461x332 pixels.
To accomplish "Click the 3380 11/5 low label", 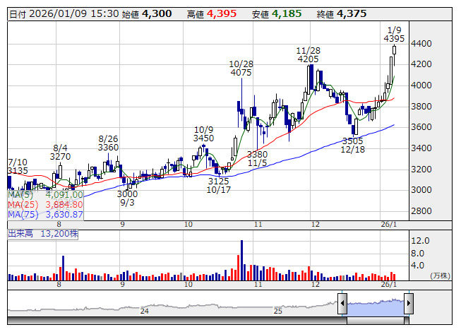I will [x=257, y=158].
